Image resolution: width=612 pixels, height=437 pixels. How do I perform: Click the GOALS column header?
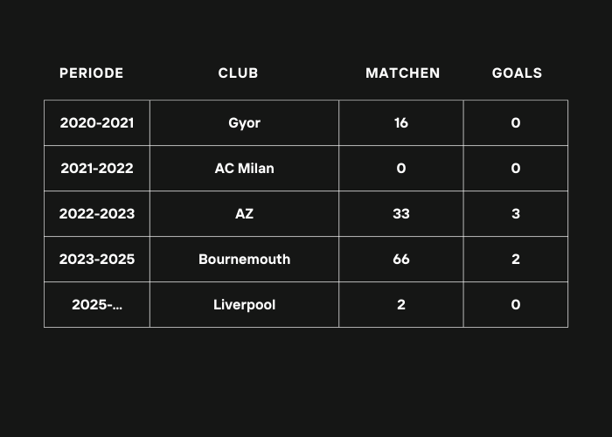pyautogui.click(x=517, y=73)
